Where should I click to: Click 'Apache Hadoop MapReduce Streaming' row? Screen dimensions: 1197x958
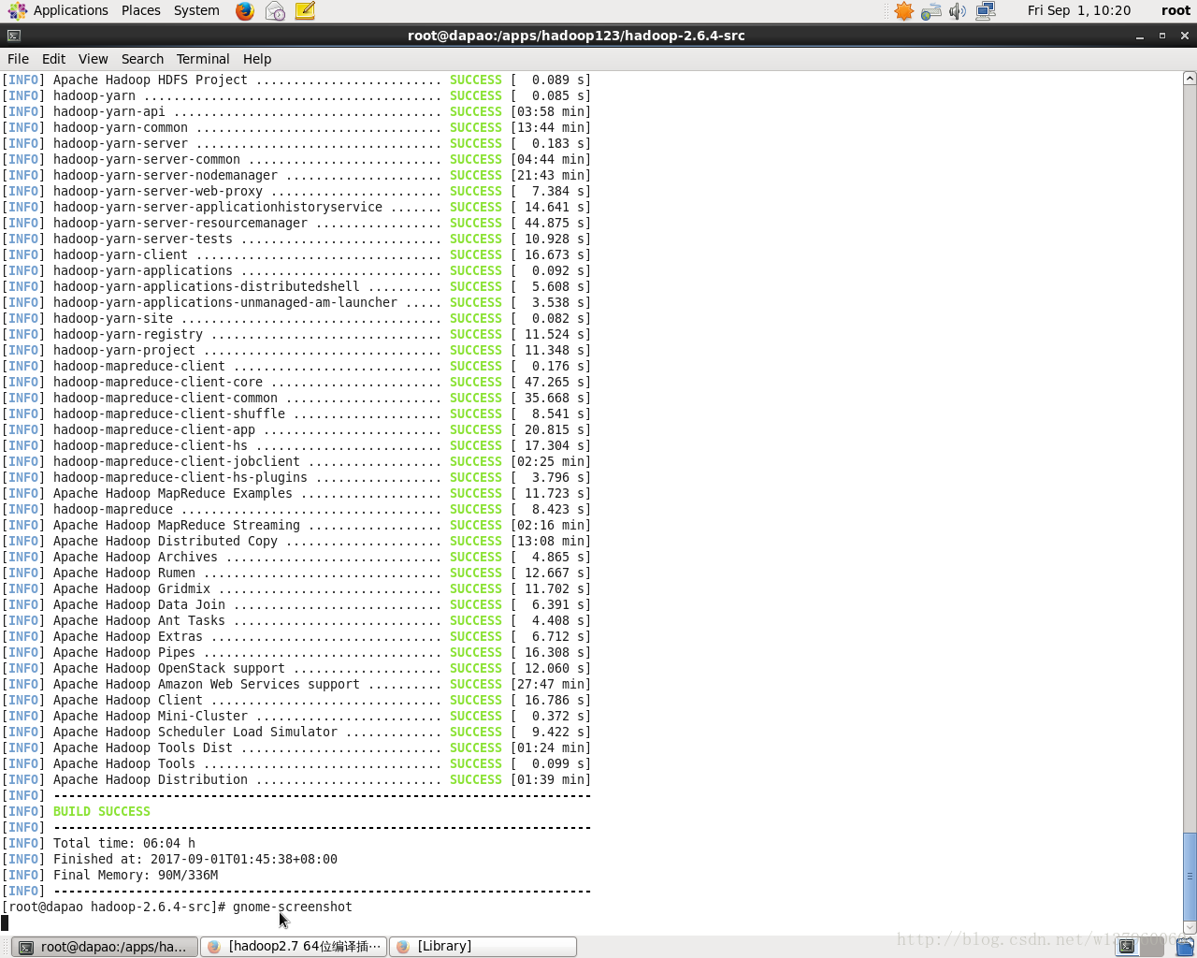pyautogui.click(x=296, y=525)
